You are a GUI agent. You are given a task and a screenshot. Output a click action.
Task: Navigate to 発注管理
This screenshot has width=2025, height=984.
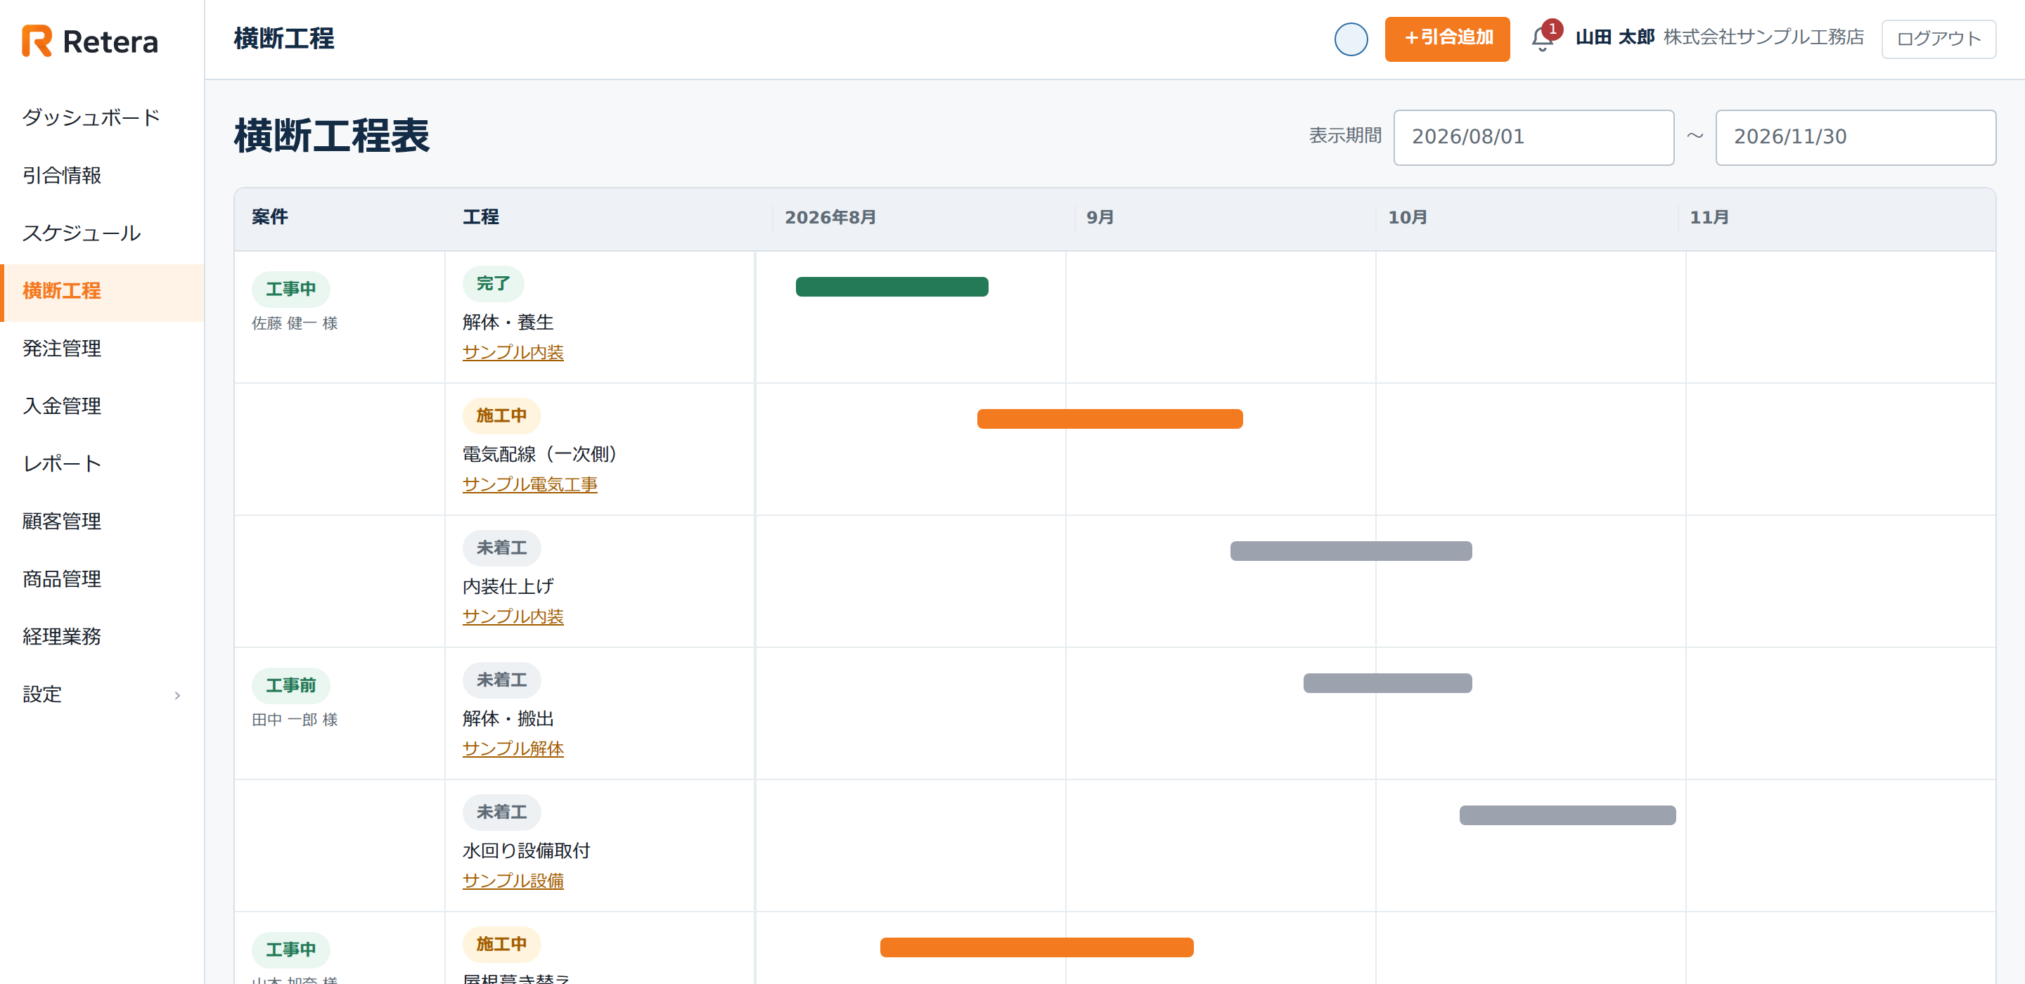point(102,348)
